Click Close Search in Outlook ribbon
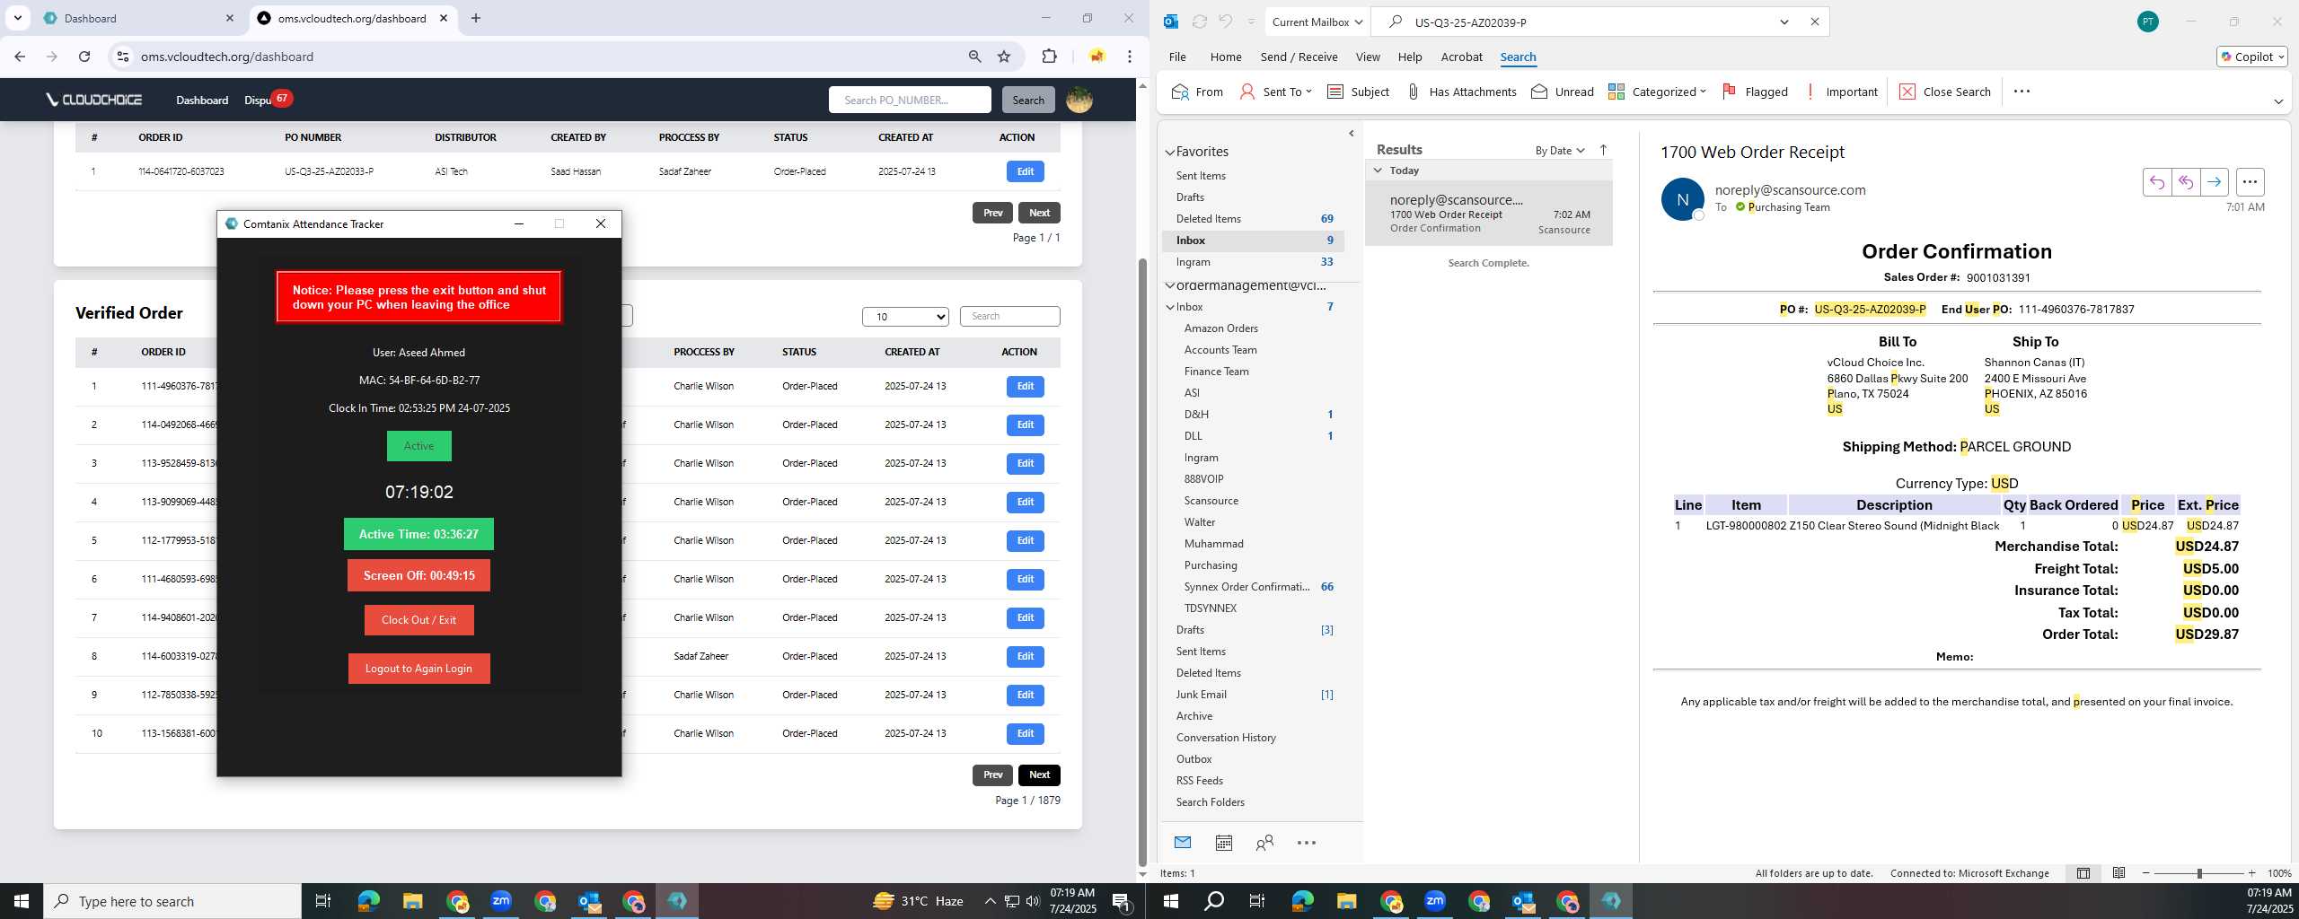Viewport: 2299px width, 919px height. click(1945, 92)
